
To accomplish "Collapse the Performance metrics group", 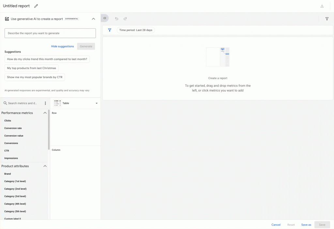I will [45, 113].
